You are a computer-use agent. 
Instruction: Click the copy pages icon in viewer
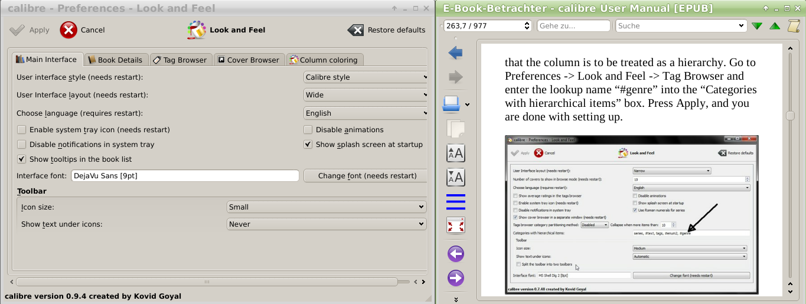pyautogui.click(x=455, y=128)
